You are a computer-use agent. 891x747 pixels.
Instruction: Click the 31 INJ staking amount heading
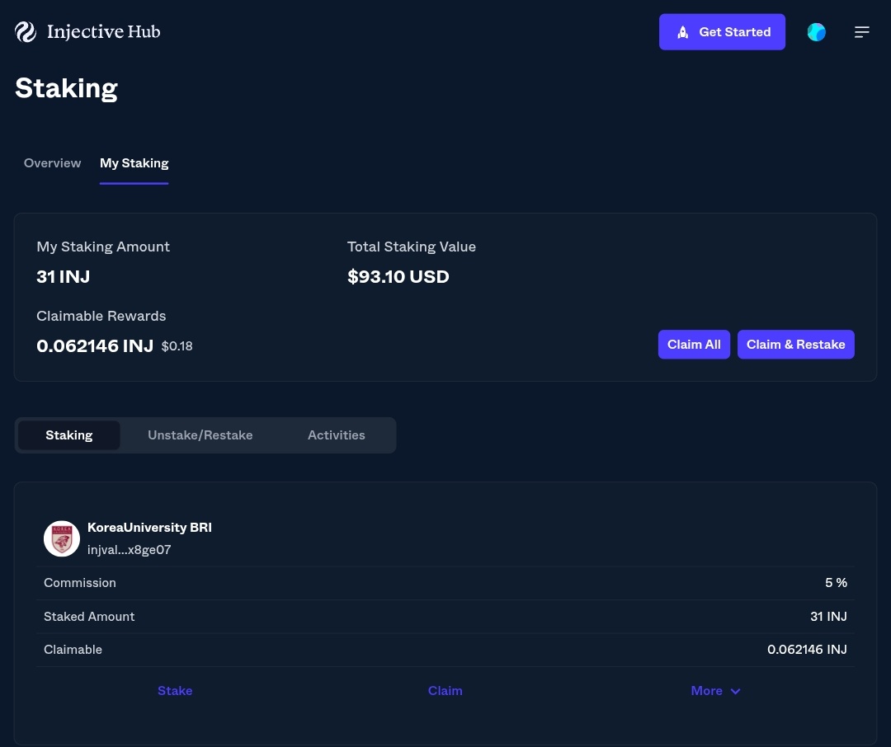[x=63, y=277]
